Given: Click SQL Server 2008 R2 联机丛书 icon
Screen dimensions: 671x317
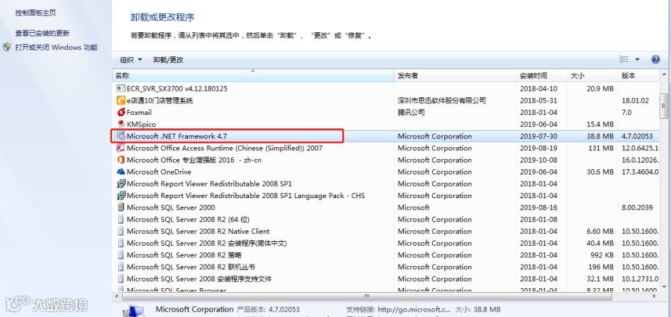Looking at the screenshot, I should point(121,267).
